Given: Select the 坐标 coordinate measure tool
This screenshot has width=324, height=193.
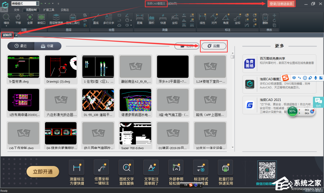Looking at the screenshot, I should point(175,19).
